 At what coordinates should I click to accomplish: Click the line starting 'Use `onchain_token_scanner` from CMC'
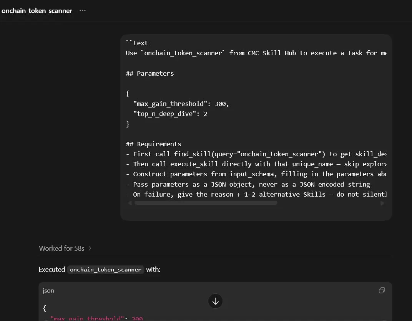click(x=256, y=53)
